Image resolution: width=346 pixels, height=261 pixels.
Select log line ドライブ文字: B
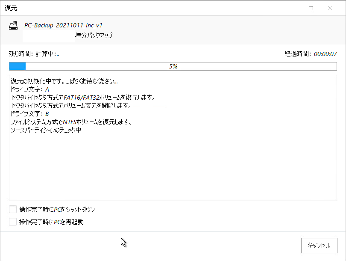pyautogui.click(x=30, y=114)
